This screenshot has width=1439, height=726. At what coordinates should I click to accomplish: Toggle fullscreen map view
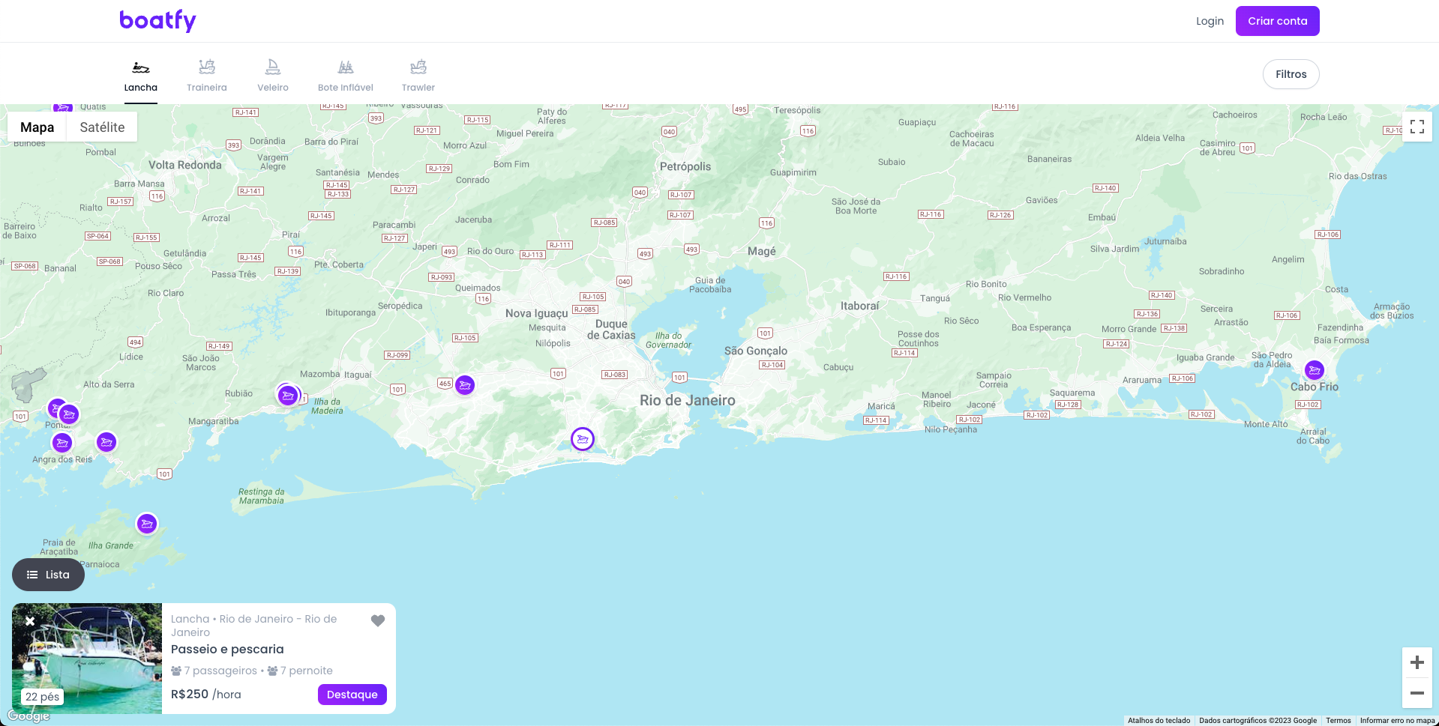click(x=1417, y=127)
